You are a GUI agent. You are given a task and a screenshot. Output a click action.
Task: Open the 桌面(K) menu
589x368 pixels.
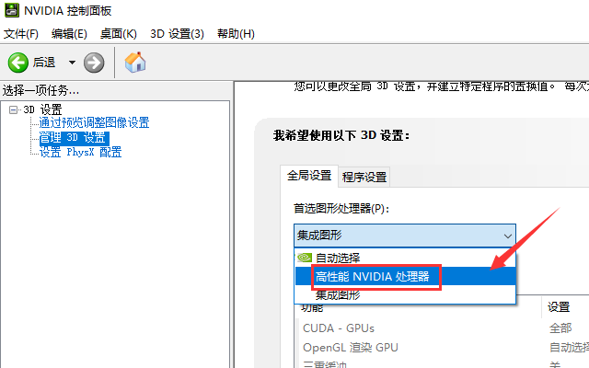118,34
